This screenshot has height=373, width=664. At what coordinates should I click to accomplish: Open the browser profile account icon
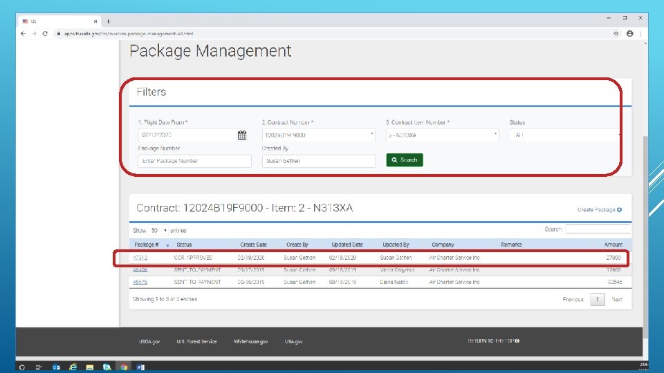tap(629, 33)
